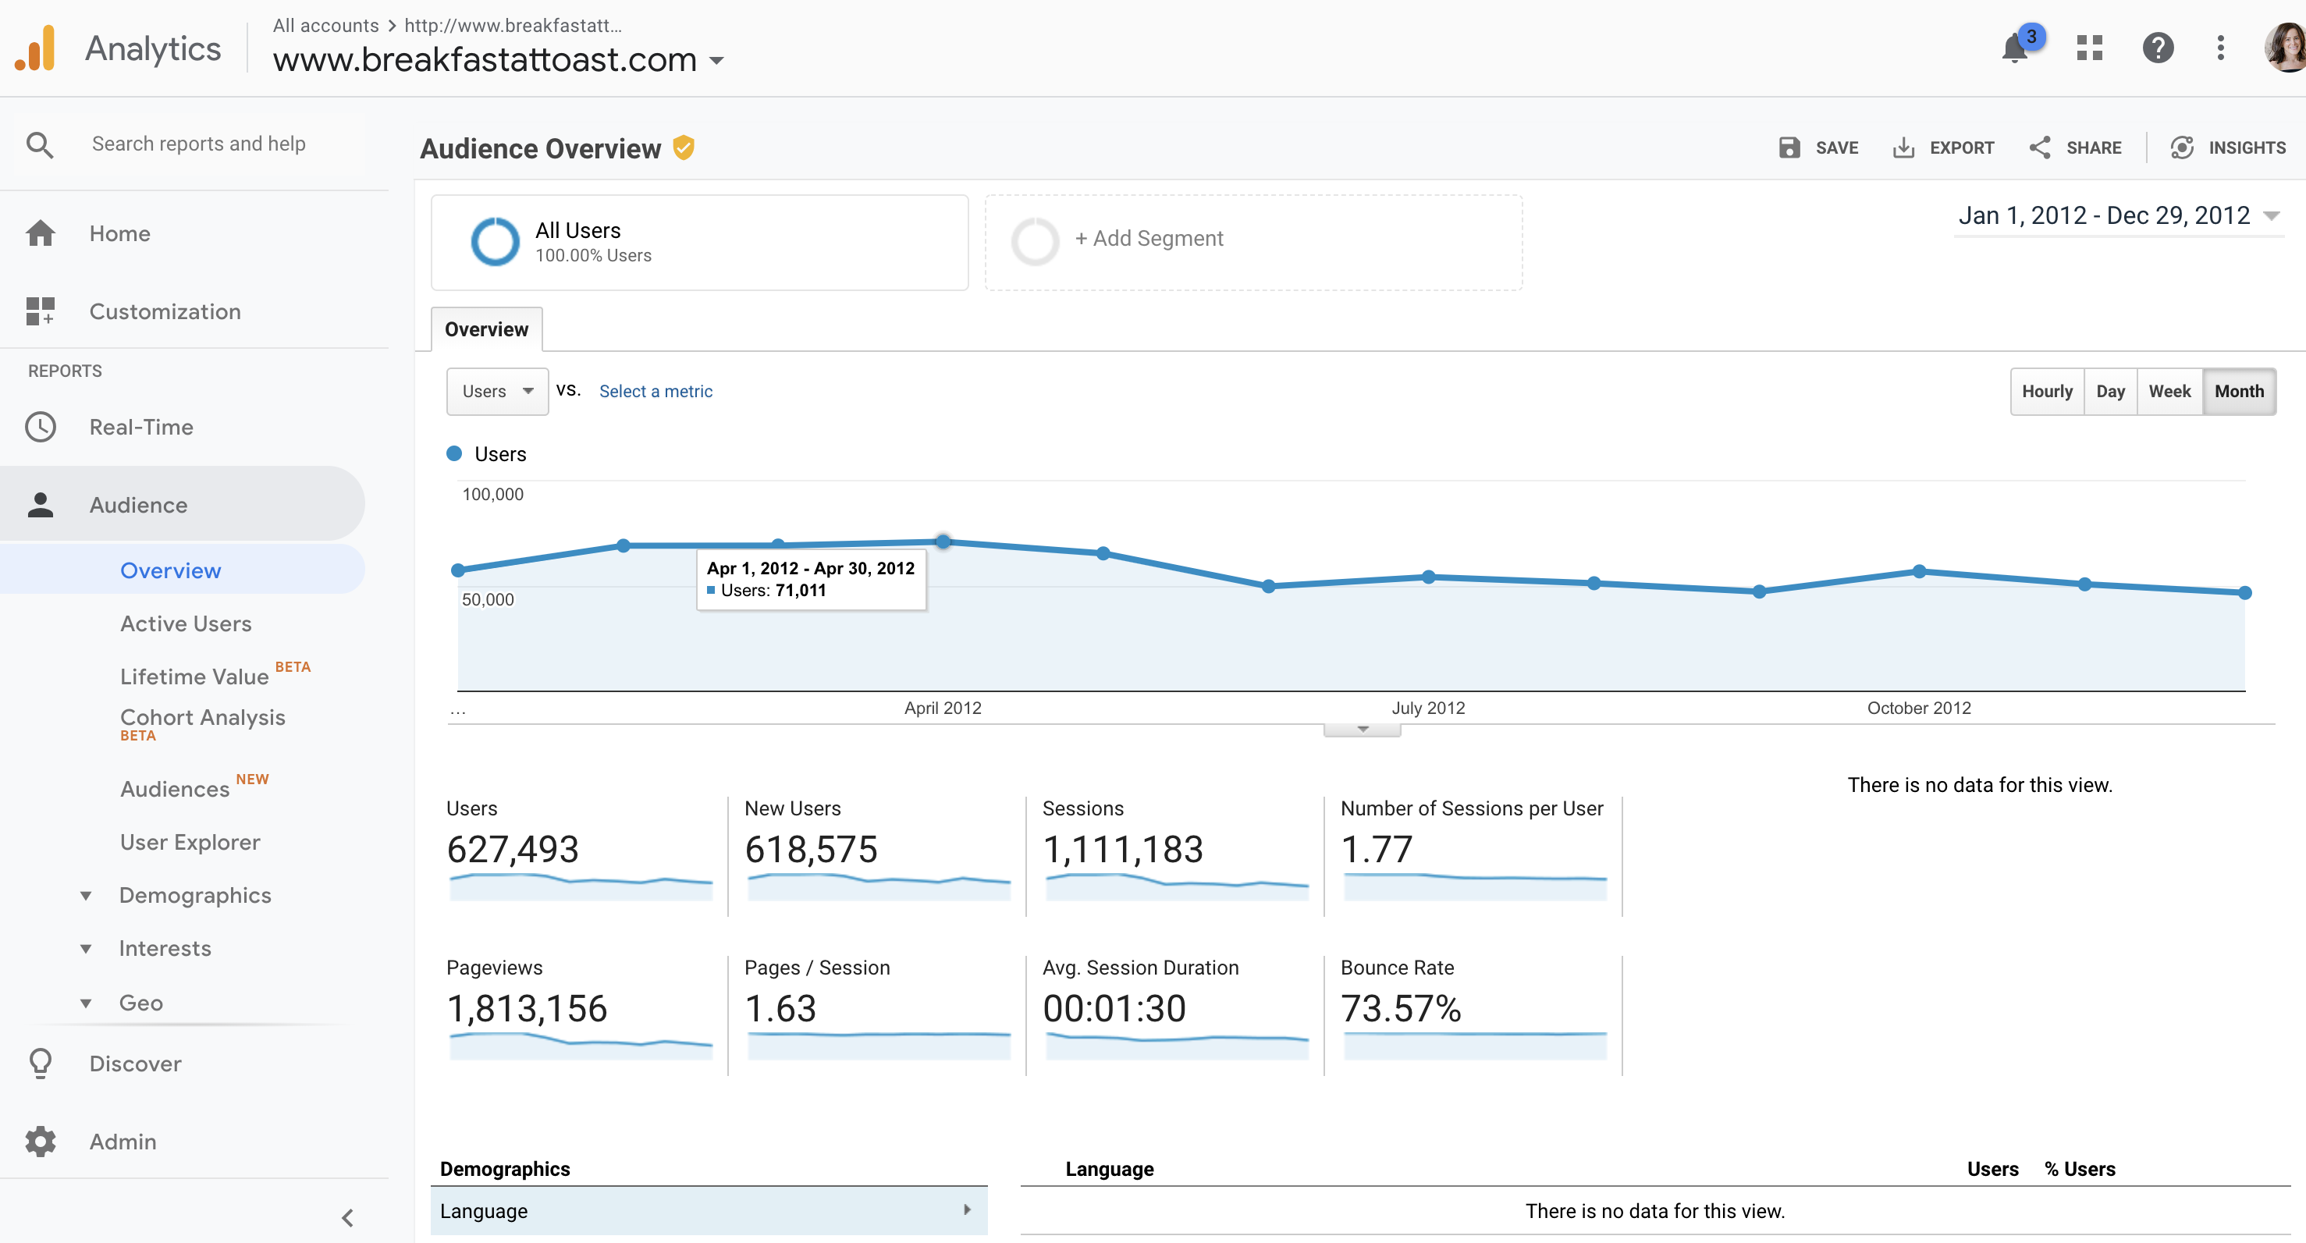
Task: Open the date range selector
Action: pyautogui.click(x=2118, y=215)
